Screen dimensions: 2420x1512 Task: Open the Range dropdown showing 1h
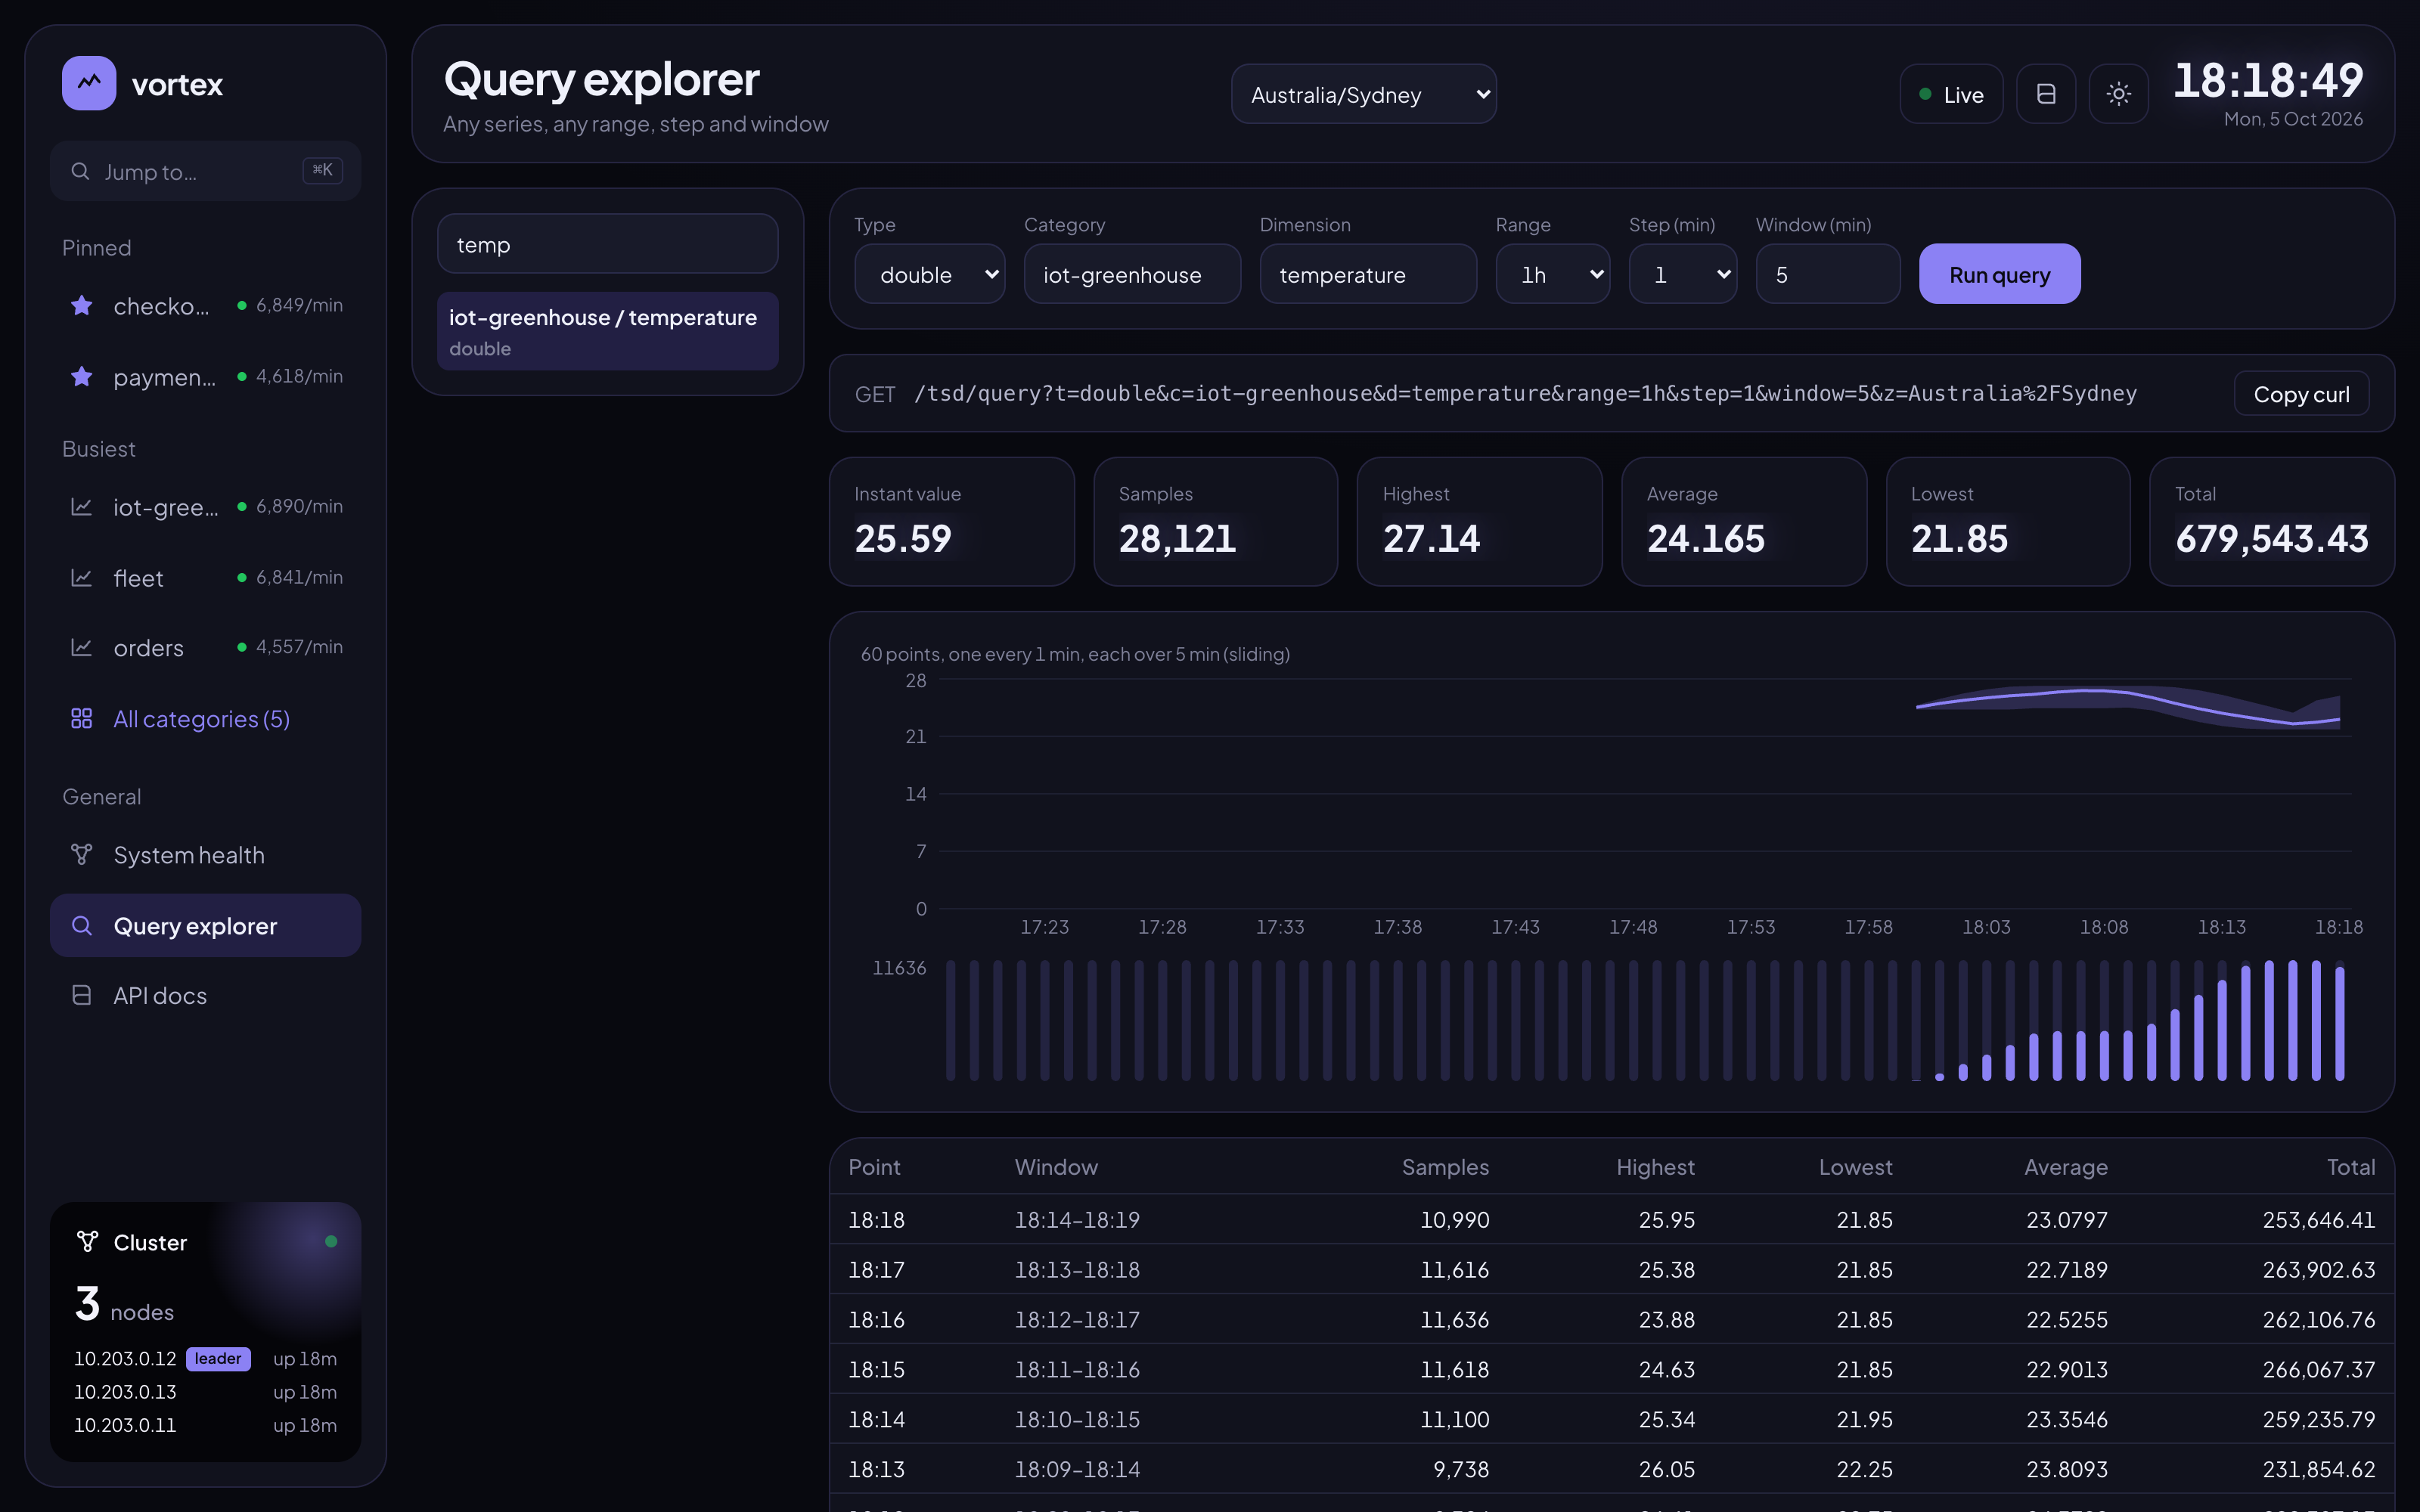coord(1552,274)
